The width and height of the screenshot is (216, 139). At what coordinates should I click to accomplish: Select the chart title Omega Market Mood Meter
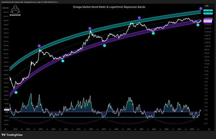[x=109, y=7]
